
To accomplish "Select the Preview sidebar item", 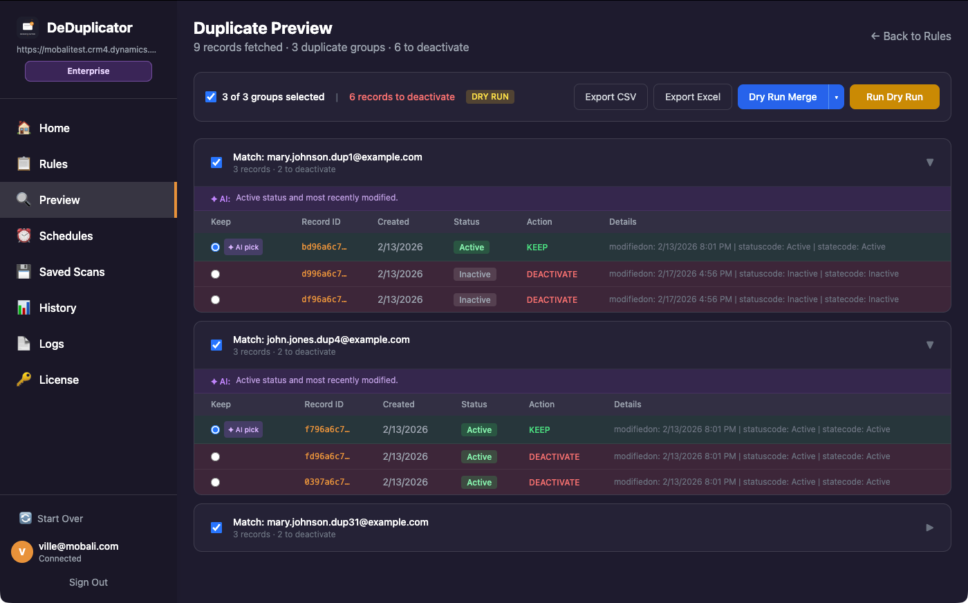I will [x=89, y=200].
